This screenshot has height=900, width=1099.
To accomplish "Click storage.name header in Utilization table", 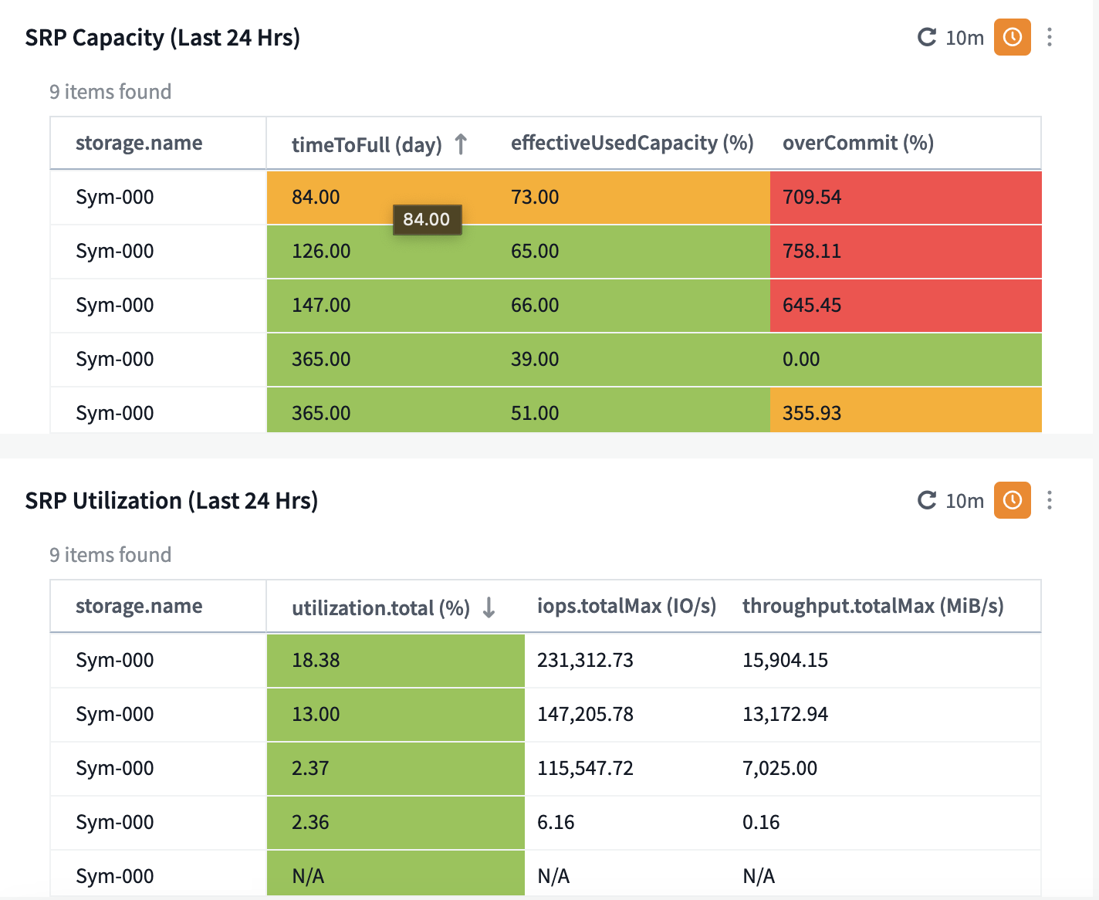I will (139, 606).
